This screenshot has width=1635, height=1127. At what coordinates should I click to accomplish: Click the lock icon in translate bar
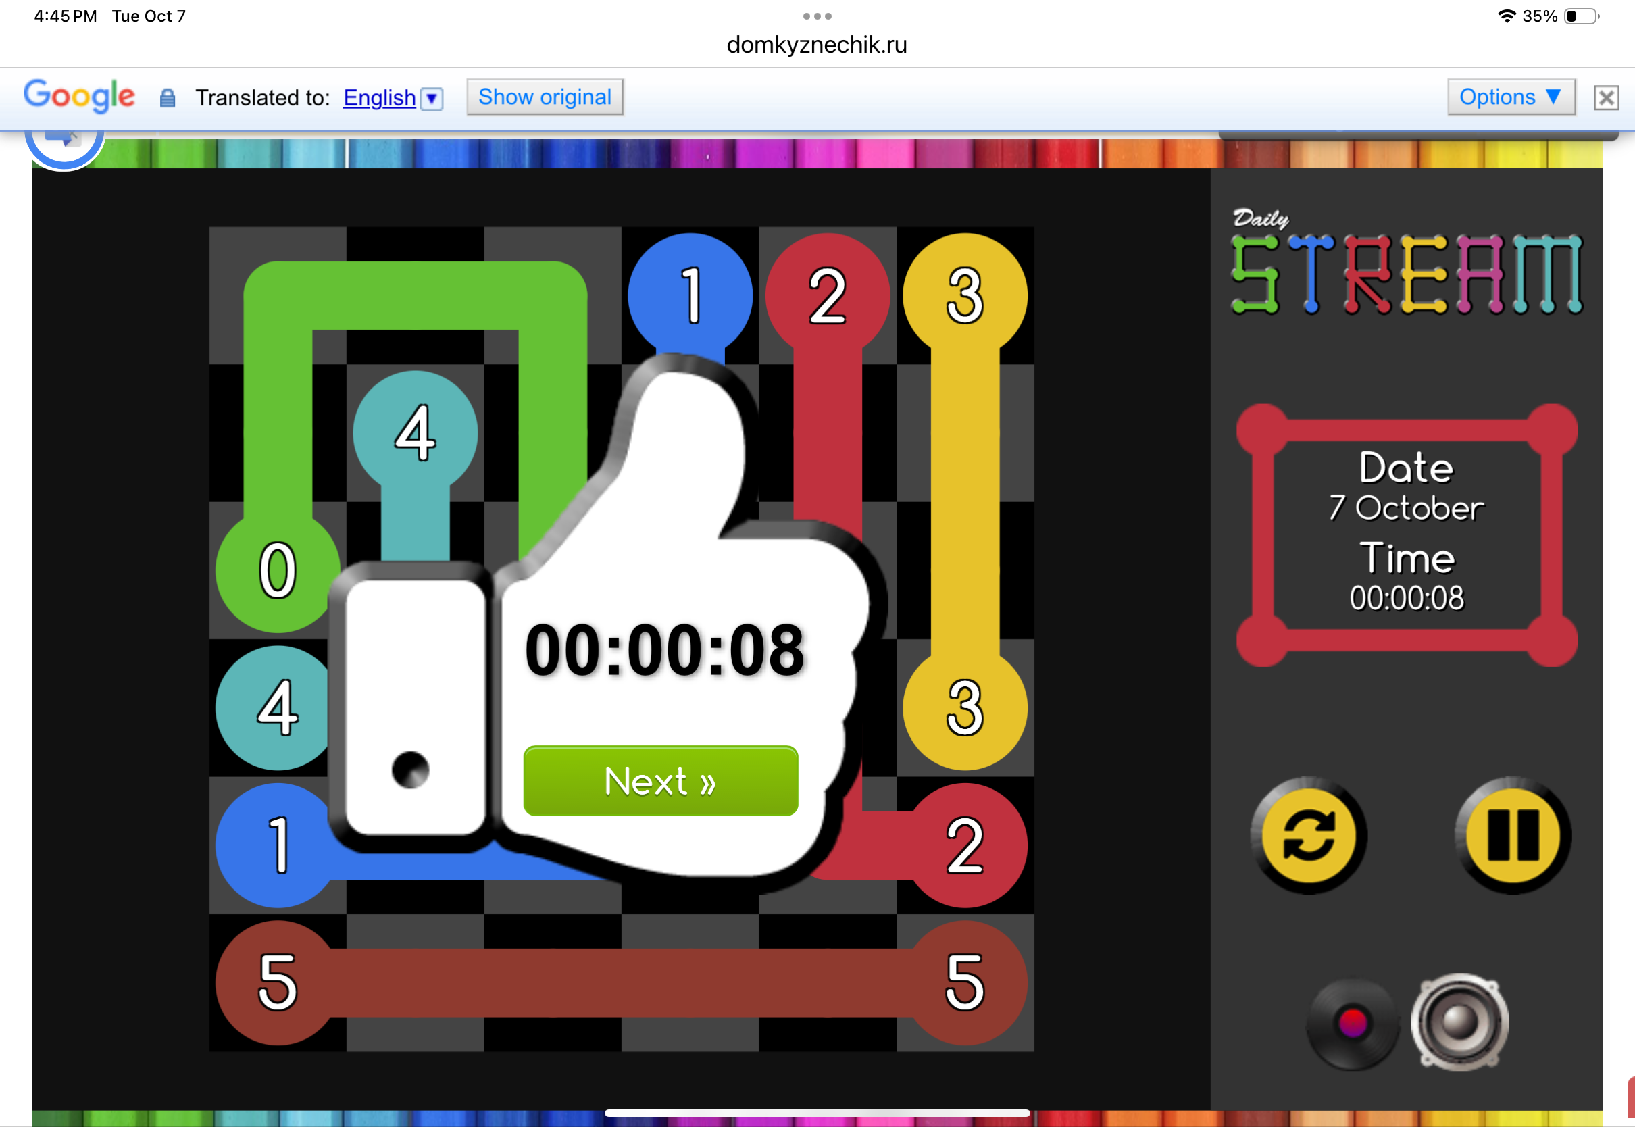168,98
